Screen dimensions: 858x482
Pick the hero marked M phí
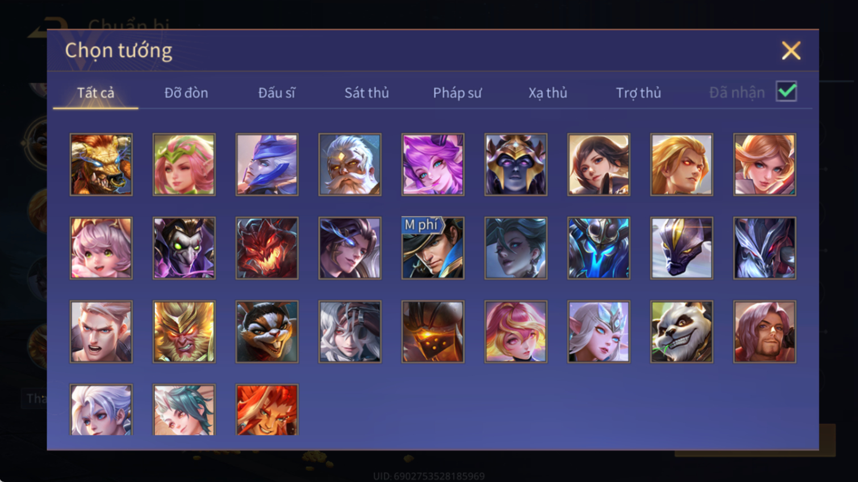[433, 248]
